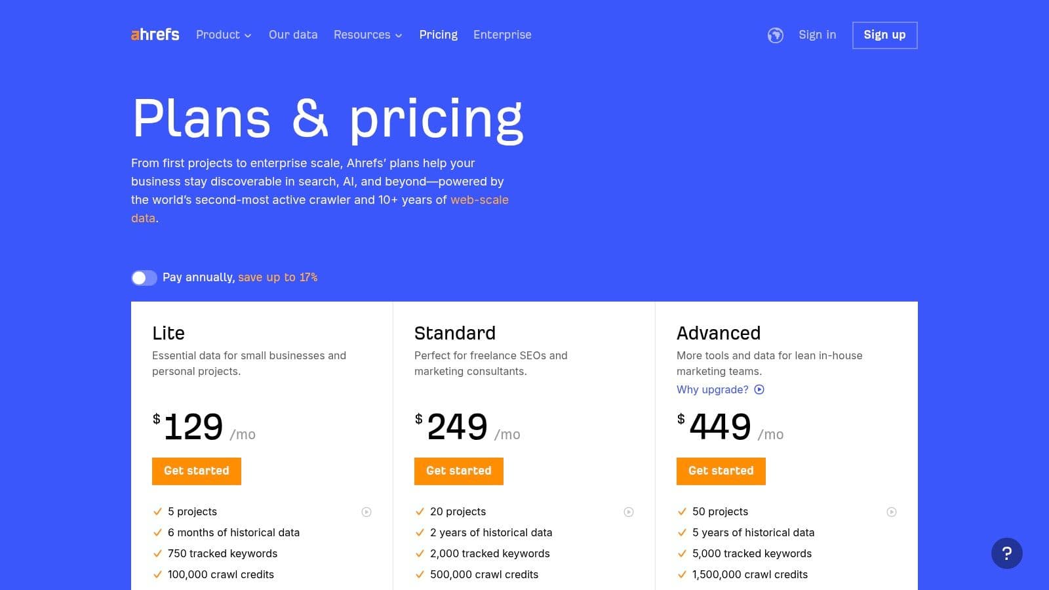Play the video for the Advanced plan features
This screenshot has width=1049, height=590.
tap(892, 511)
